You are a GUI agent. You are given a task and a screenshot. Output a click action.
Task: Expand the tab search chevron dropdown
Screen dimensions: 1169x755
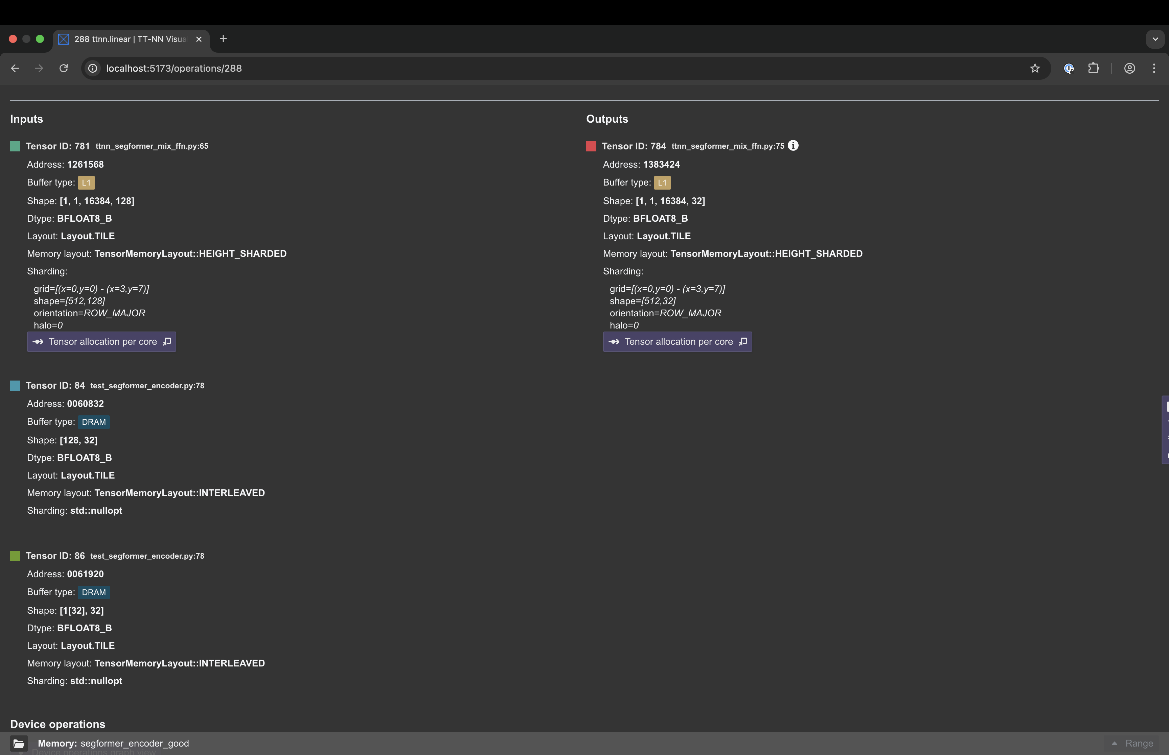(1155, 39)
